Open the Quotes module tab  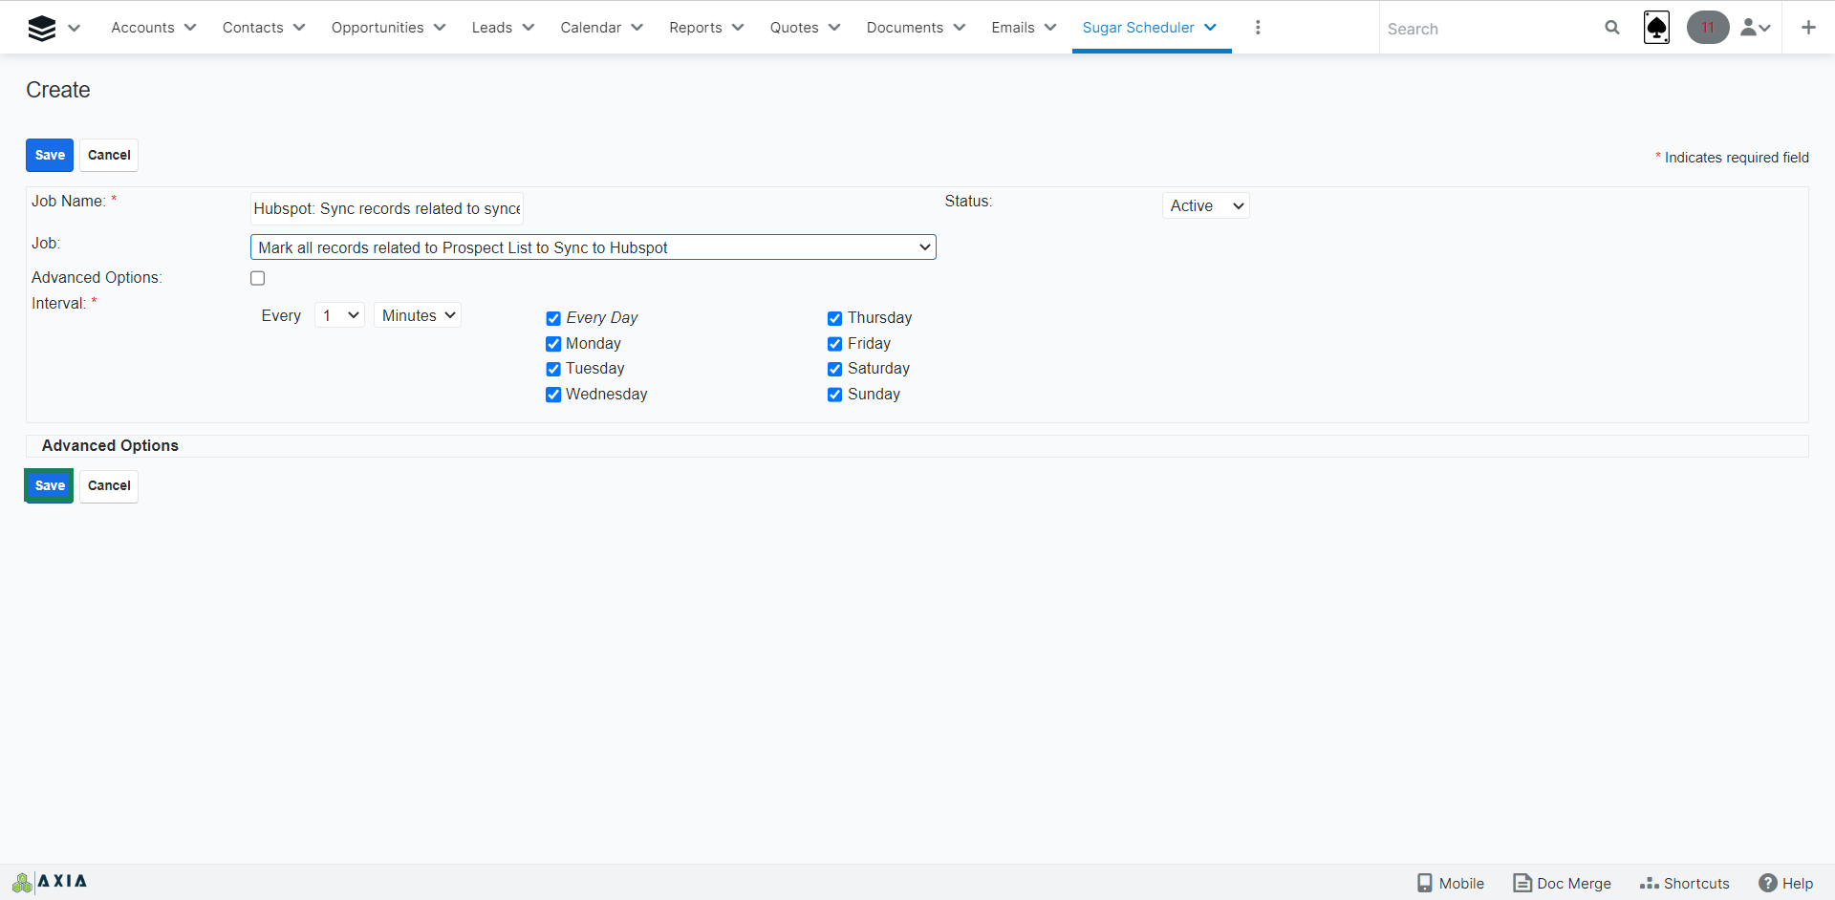794,28
